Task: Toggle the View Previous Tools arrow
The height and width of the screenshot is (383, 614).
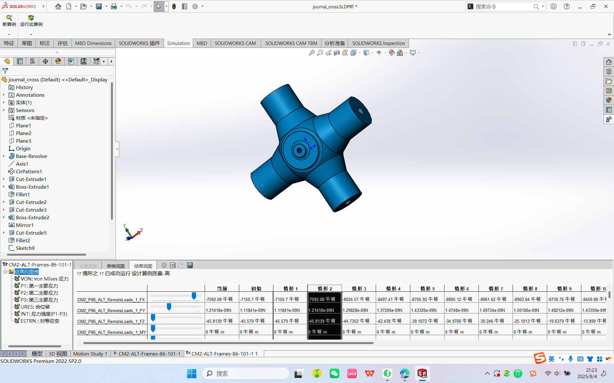Action: pos(104,61)
